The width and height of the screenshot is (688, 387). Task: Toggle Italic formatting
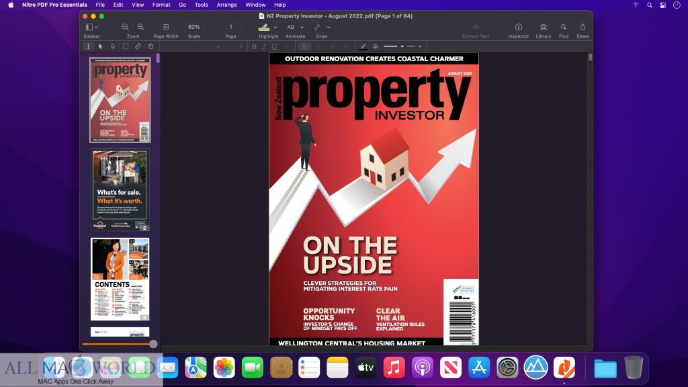click(x=264, y=46)
